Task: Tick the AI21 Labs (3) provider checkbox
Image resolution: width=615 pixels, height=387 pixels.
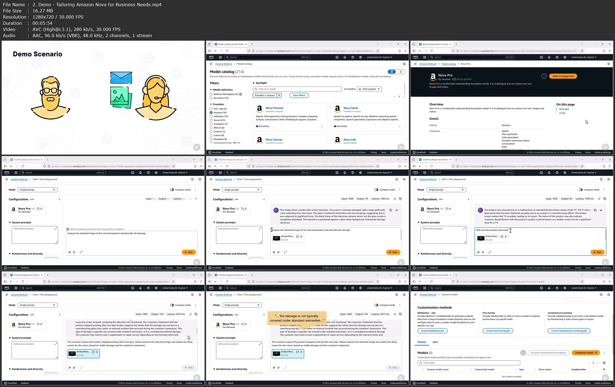Action: [211, 109]
